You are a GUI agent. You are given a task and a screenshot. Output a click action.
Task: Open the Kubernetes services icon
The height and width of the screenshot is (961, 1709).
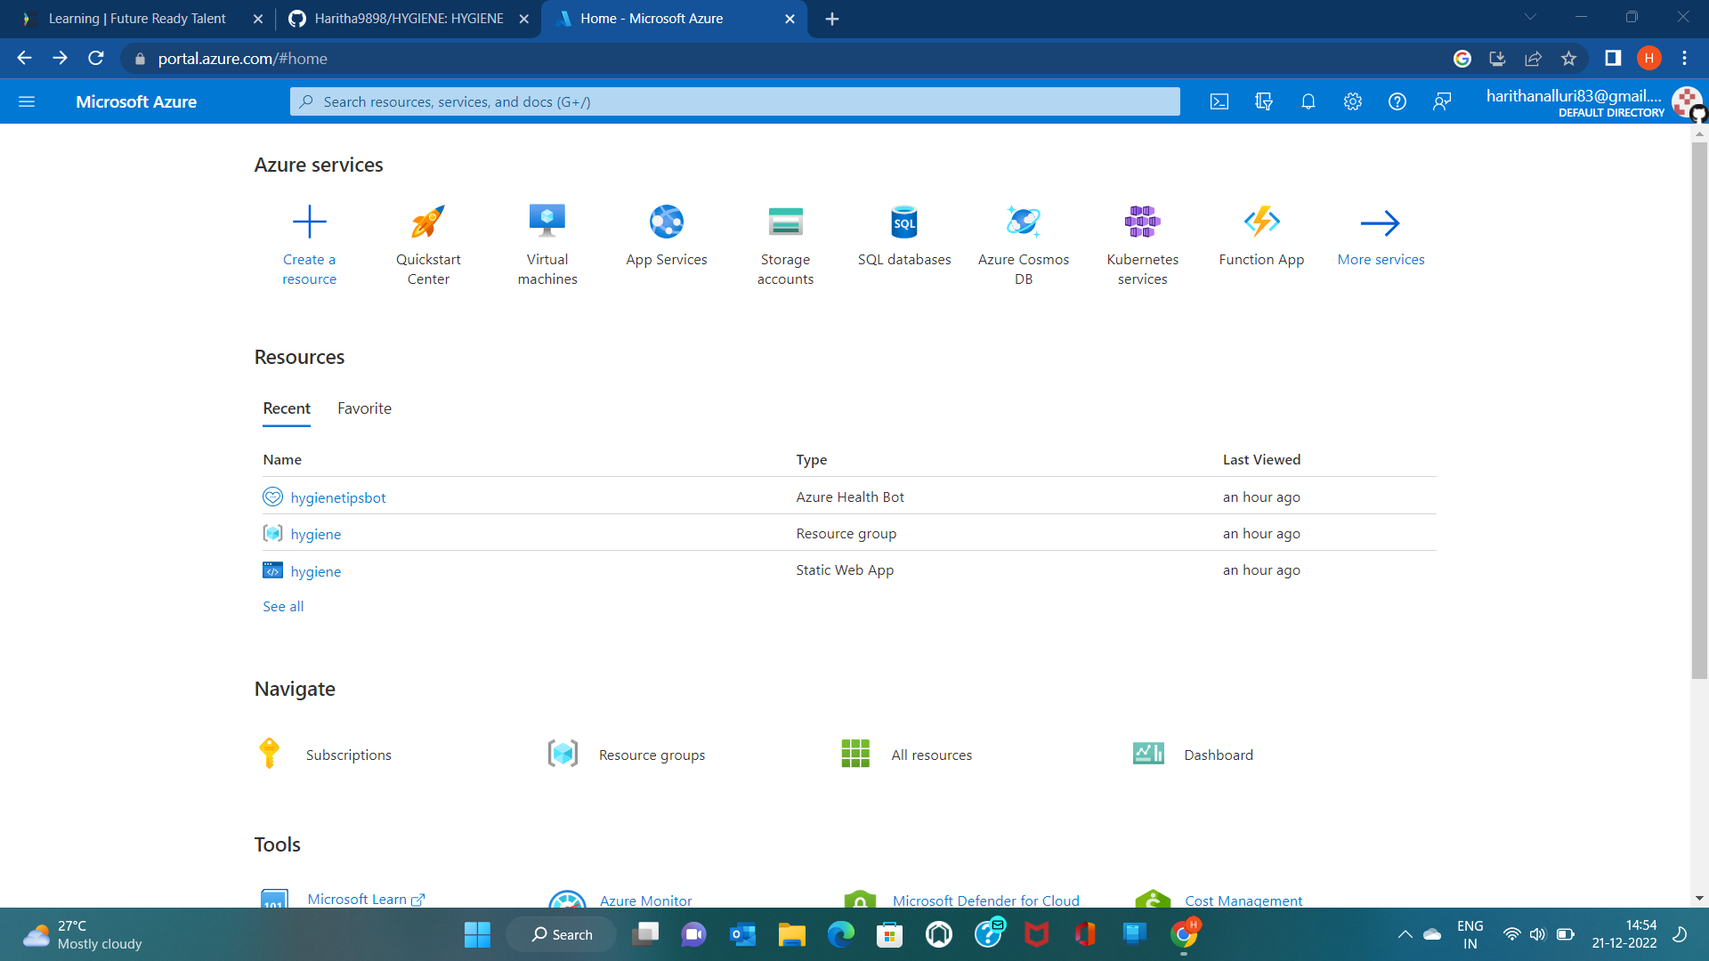(x=1142, y=222)
